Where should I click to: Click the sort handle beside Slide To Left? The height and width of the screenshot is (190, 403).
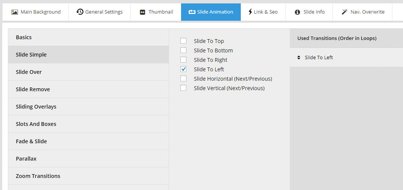299,58
